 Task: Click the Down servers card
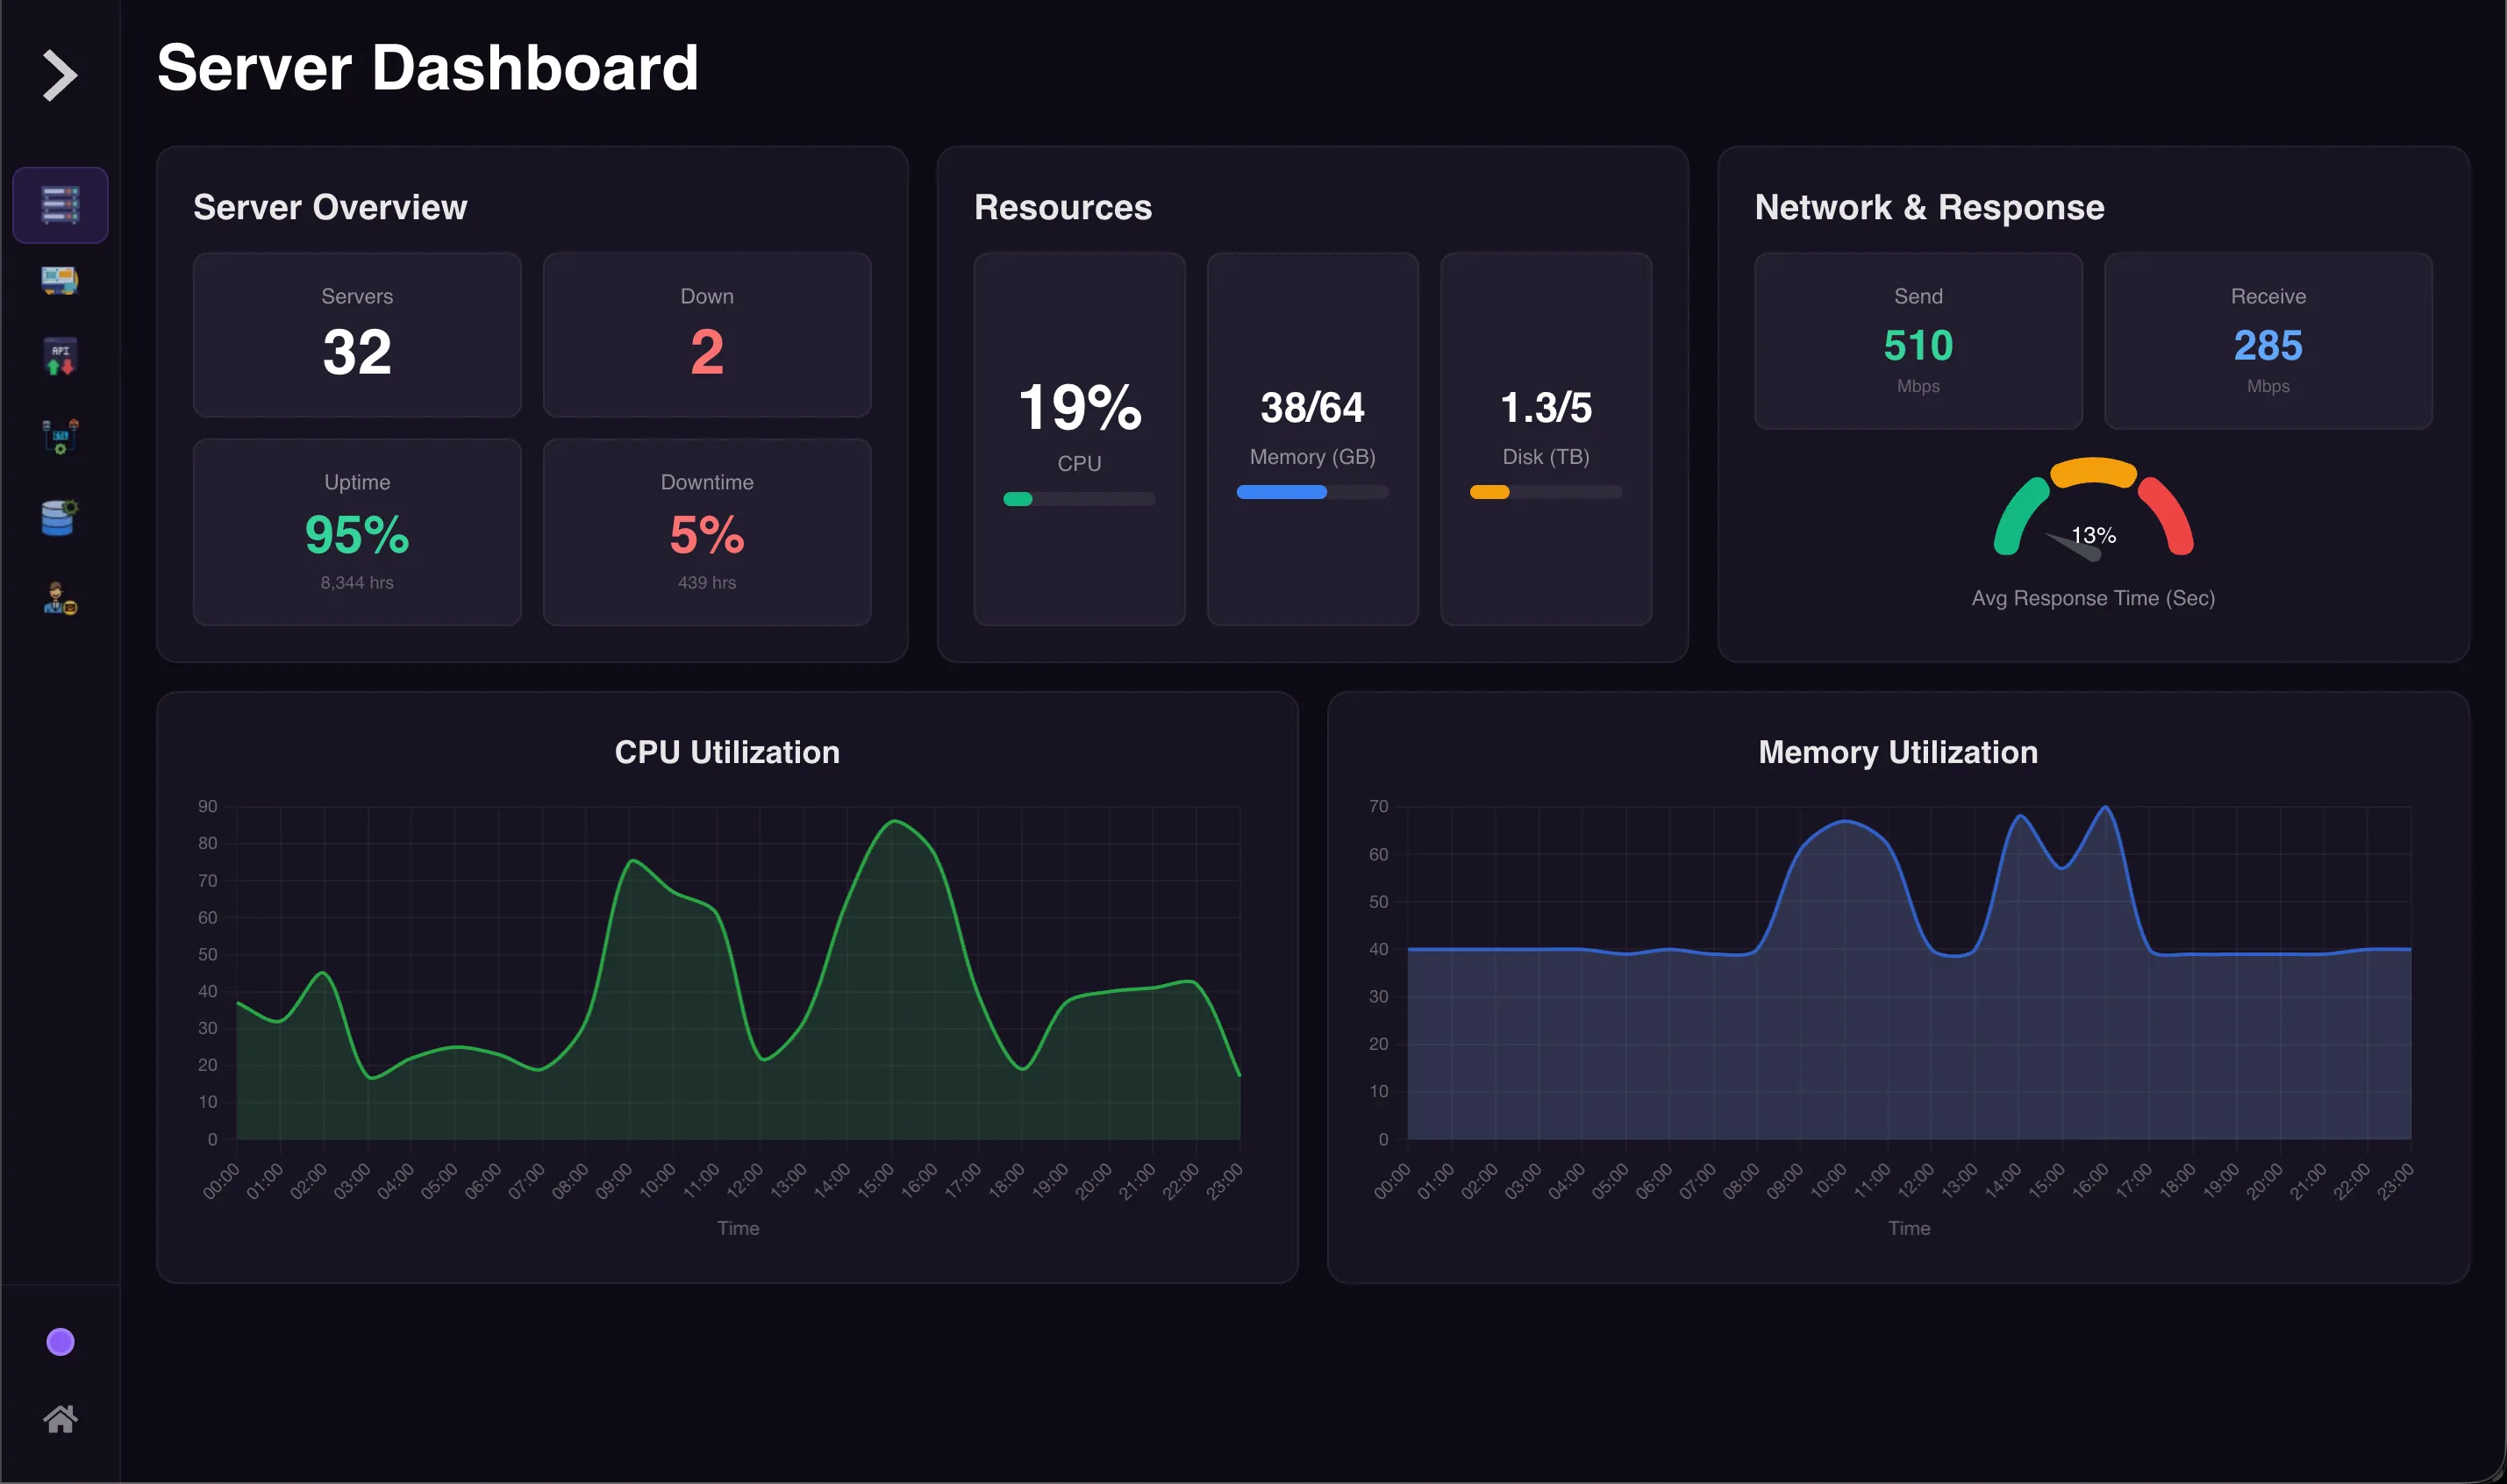(x=707, y=335)
